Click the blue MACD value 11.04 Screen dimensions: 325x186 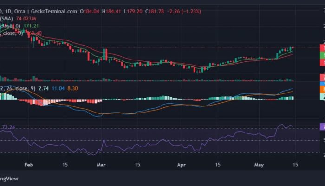pos(58,87)
